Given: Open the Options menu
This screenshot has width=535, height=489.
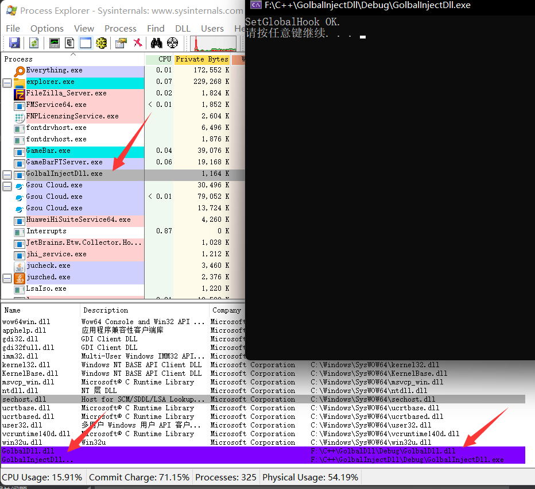Looking at the screenshot, I should click(46, 28).
